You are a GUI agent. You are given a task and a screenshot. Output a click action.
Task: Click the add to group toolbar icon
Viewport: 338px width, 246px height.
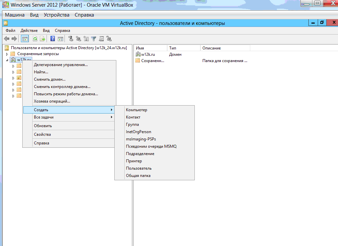[109, 39]
